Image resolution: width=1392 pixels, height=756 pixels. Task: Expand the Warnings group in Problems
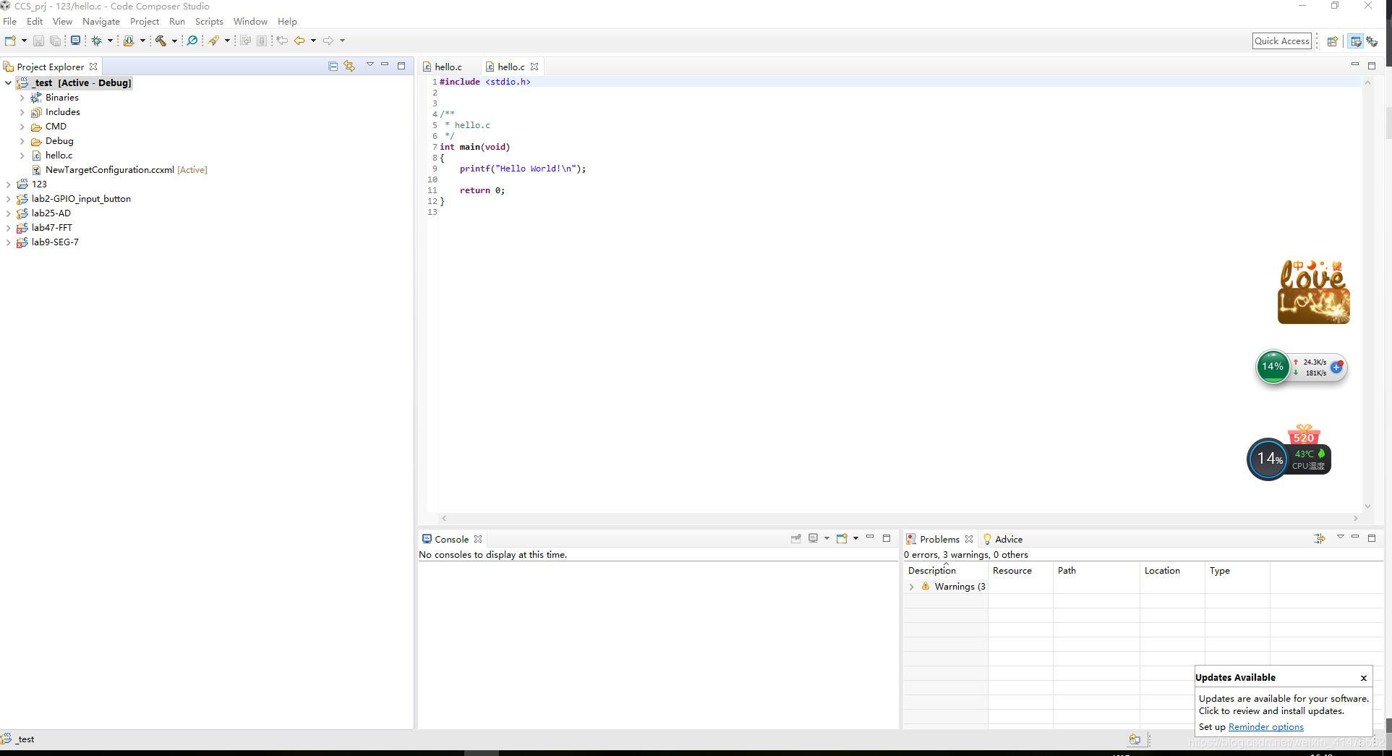click(911, 587)
